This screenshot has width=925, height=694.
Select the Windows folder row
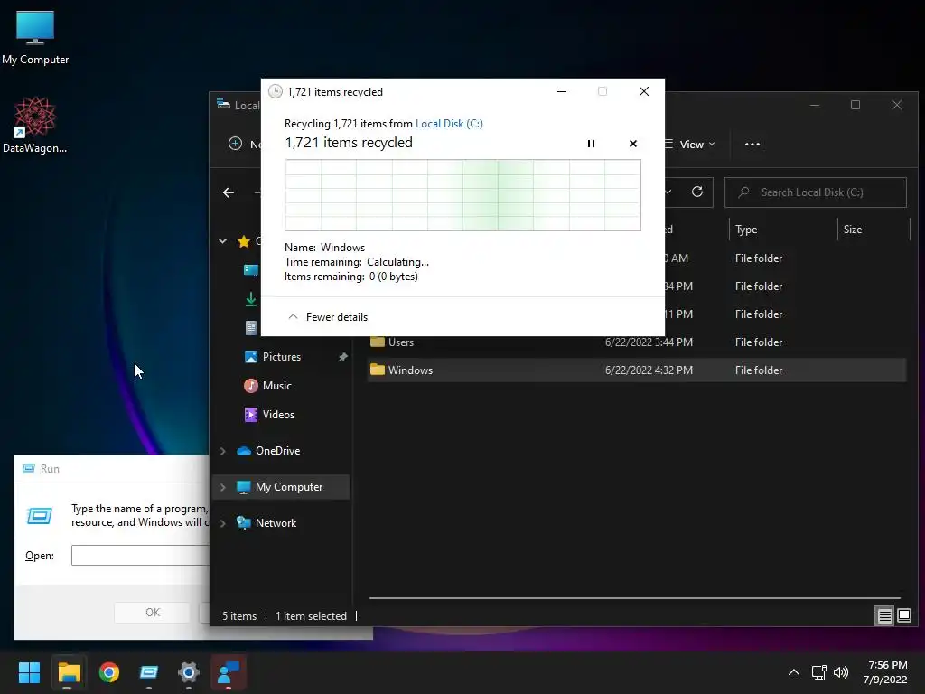(x=637, y=370)
